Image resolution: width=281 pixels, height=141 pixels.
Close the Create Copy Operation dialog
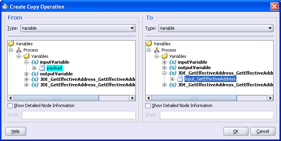[x=274, y=7]
